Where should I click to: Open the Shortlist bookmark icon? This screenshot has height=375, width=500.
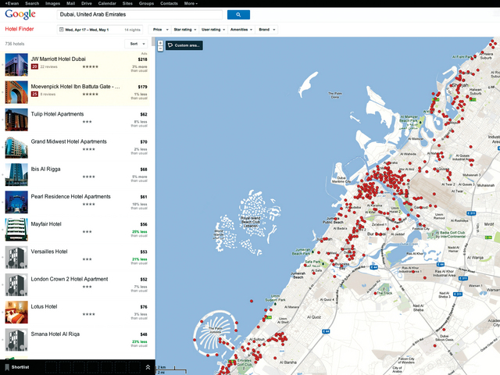(x=7, y=367)
